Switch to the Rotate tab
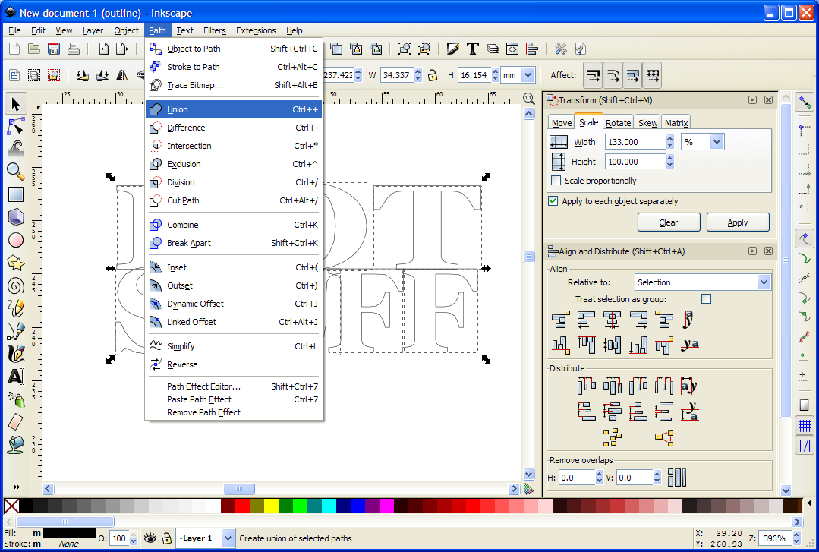The image size is (819, 552). [618, 123]
